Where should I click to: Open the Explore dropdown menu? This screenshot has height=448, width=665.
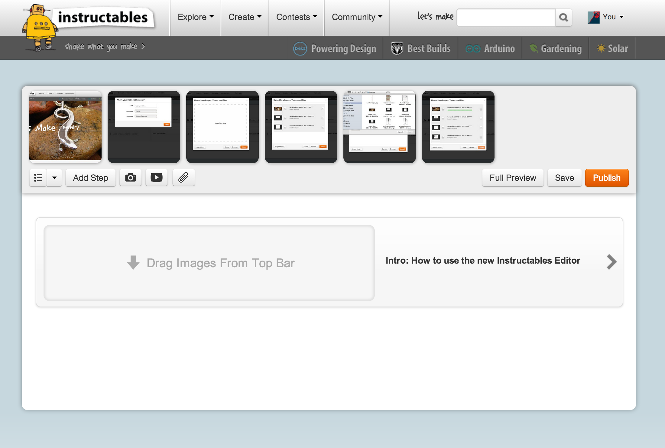click(x=195, y=17)
